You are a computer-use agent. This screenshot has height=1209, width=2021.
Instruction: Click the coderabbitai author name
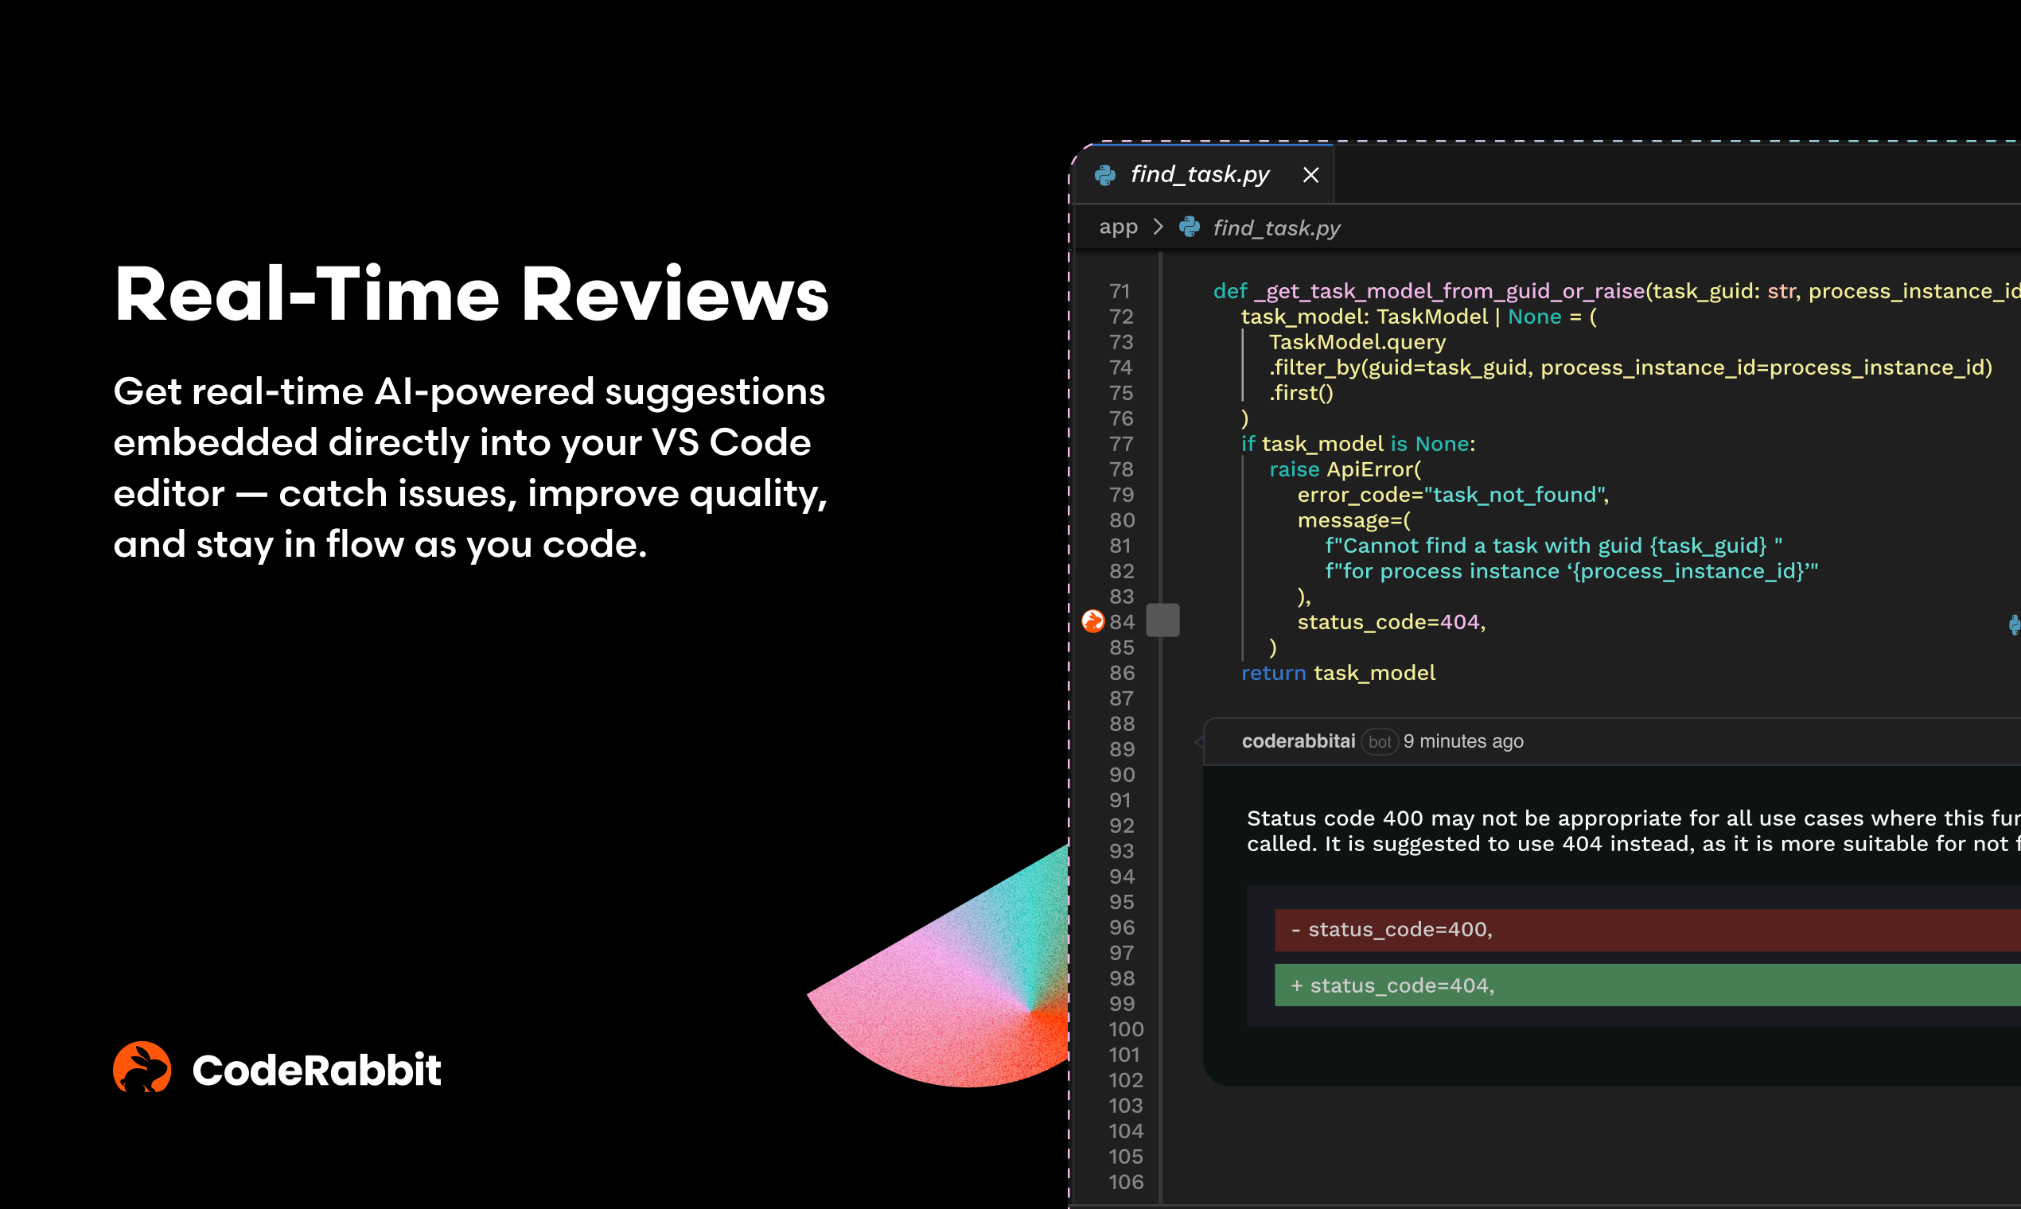1299,741
